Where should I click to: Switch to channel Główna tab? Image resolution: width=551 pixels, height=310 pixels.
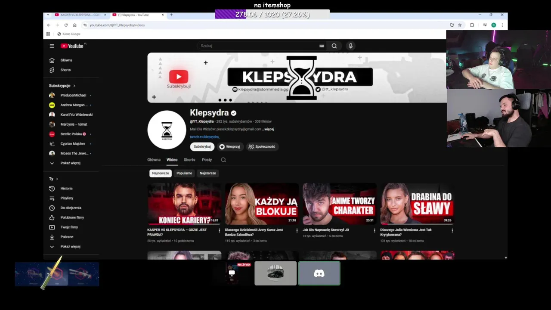(154, 160)
